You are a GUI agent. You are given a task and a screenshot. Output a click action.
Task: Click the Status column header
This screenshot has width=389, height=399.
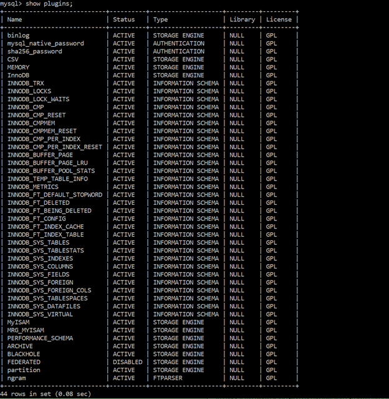[x=123, y=19]
